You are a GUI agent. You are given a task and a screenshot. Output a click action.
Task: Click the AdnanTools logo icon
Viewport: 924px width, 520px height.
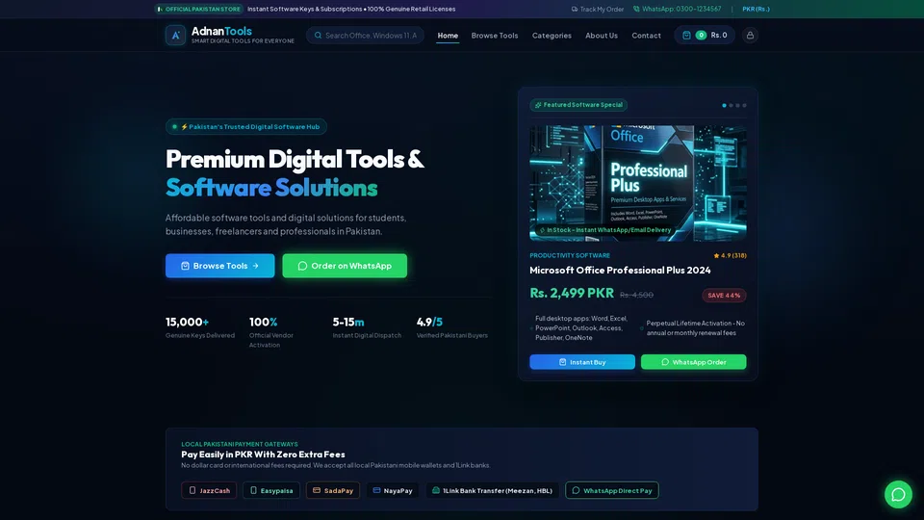tap(175, 36)
